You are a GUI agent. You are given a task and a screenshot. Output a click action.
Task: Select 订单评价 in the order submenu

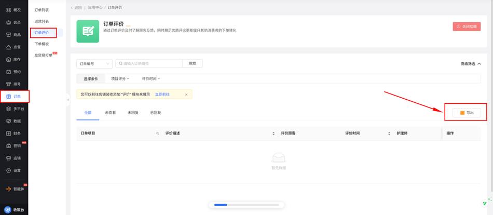click(x=42, y=33)
